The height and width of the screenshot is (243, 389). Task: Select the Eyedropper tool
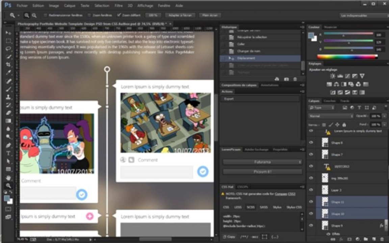coord(8,73)
